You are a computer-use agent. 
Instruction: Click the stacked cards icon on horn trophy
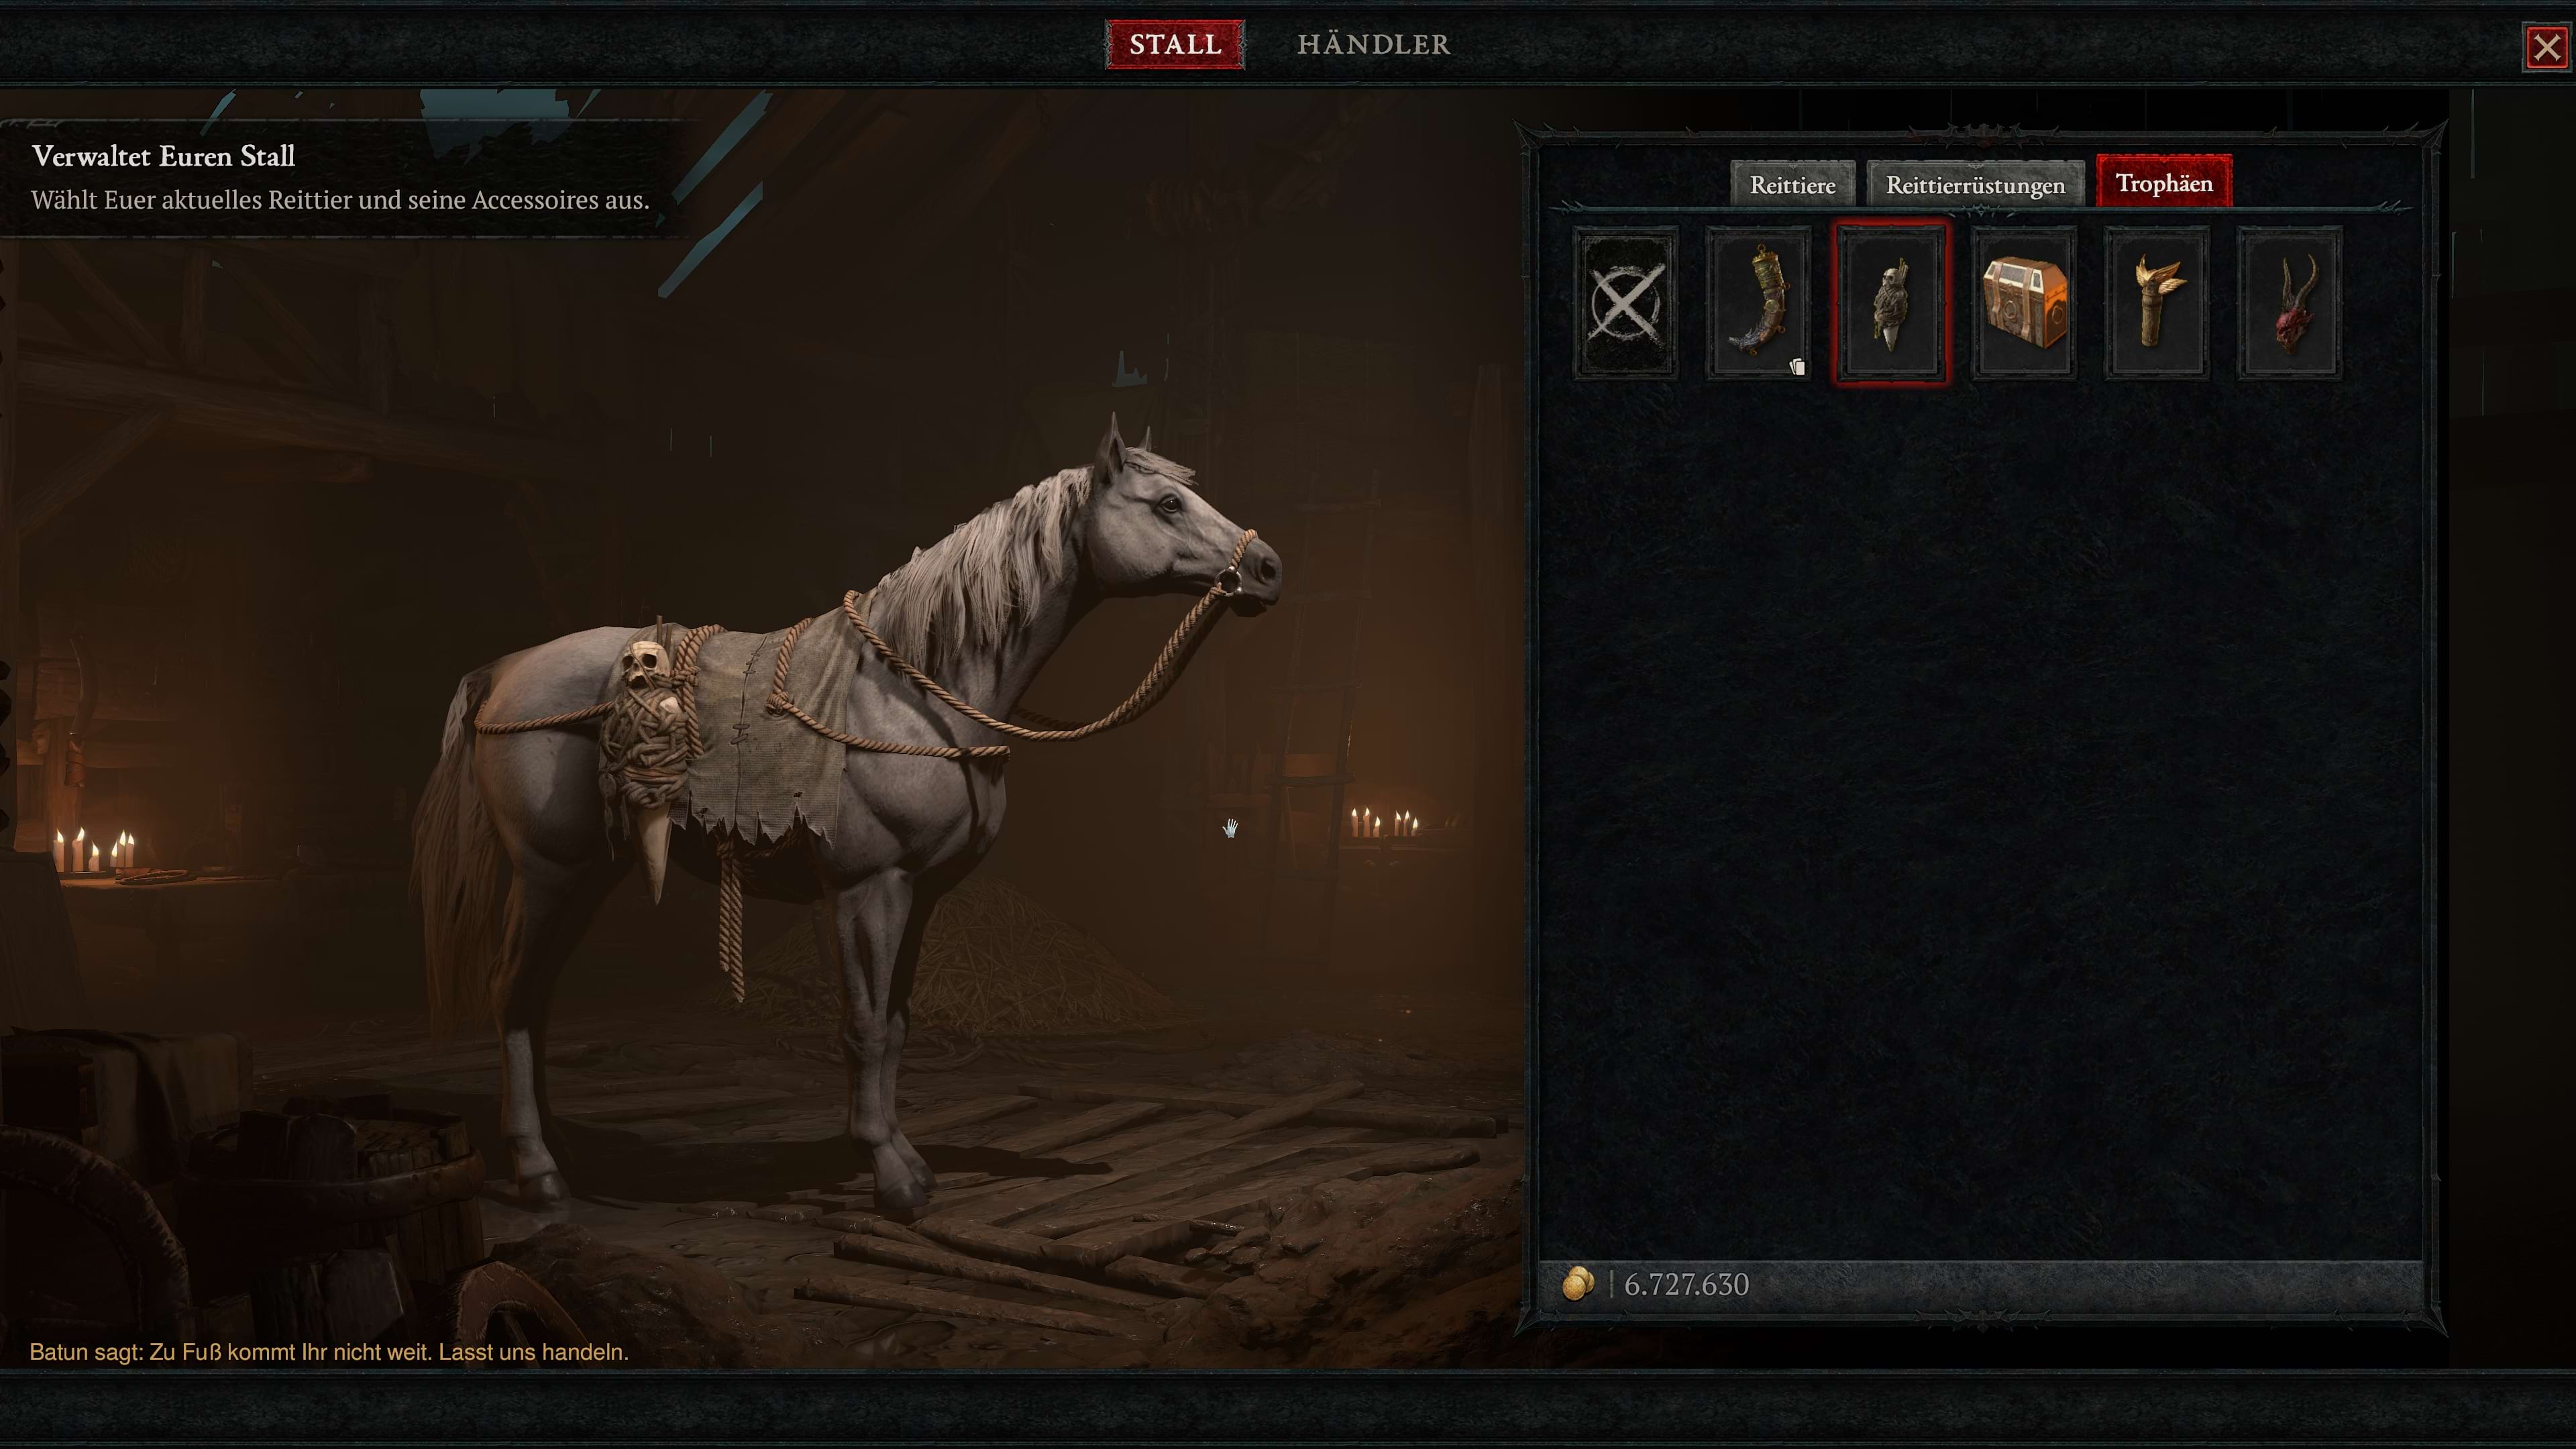pyautogui.click(x=1797, y=367)
